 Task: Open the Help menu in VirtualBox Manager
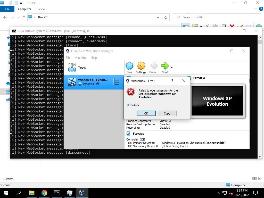(x=94, y=57)
